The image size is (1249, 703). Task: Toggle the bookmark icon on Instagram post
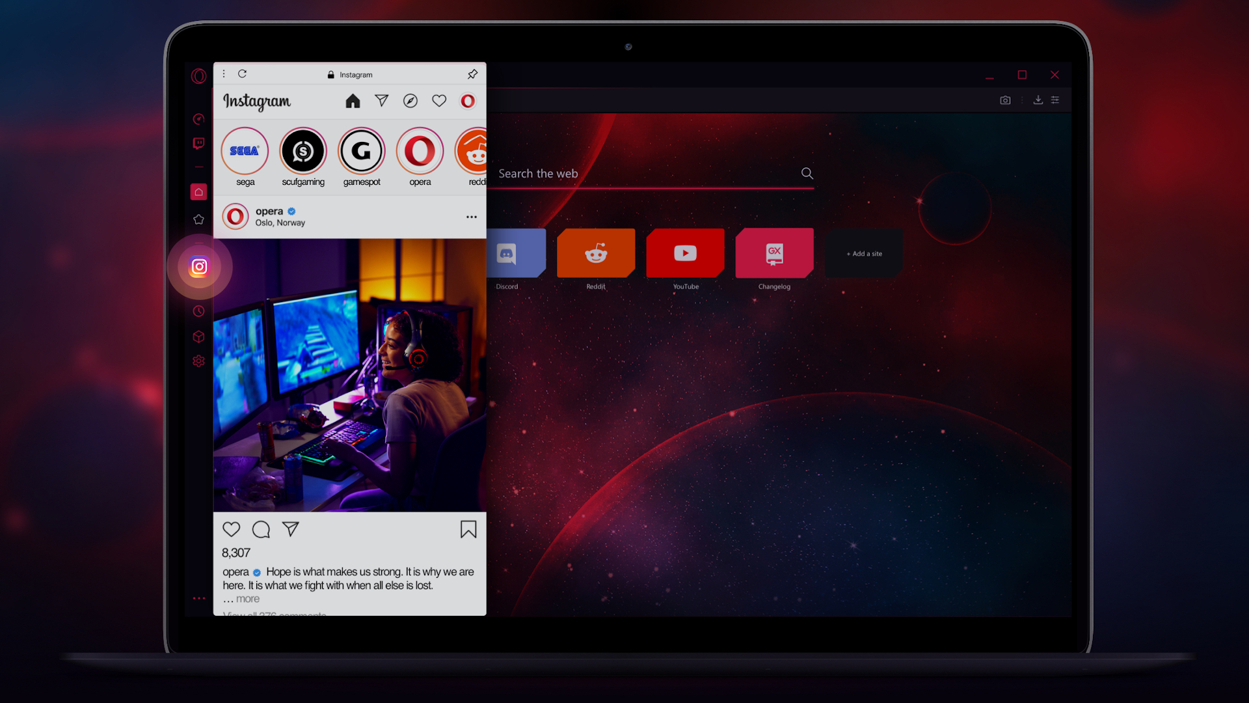(468, 529)
